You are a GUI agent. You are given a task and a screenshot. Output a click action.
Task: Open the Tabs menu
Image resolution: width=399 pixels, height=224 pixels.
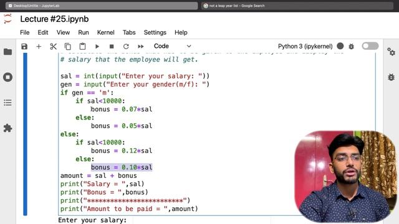click(x=129, y=32)
